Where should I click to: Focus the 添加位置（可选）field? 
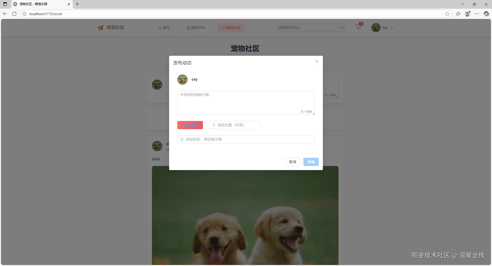235,125
